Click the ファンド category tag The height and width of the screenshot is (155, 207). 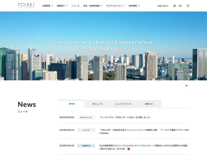coord(86,130)
